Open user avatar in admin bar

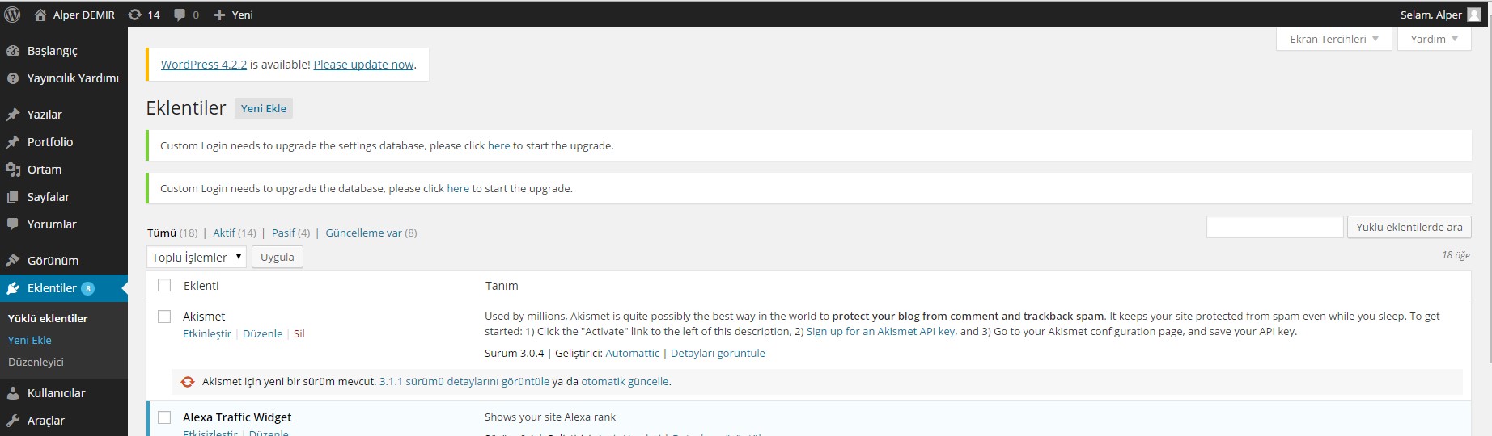pyautogui.click(x=1474, y=15)
